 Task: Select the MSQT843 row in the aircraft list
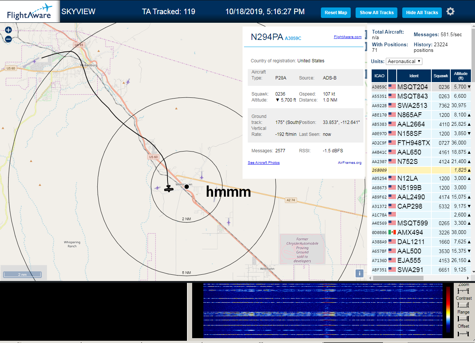(421, 96)
